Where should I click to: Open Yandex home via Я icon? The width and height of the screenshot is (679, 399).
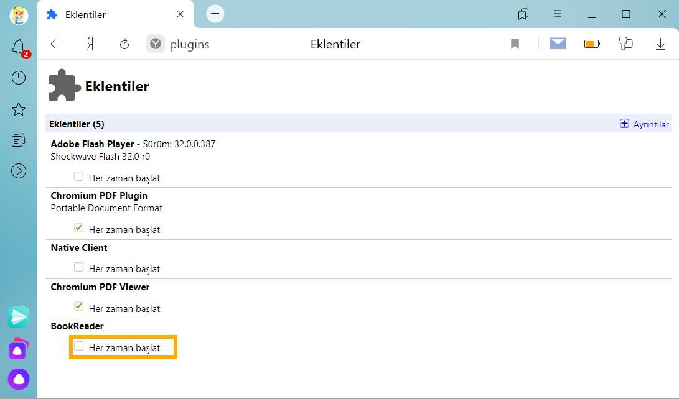click(90, 44)
